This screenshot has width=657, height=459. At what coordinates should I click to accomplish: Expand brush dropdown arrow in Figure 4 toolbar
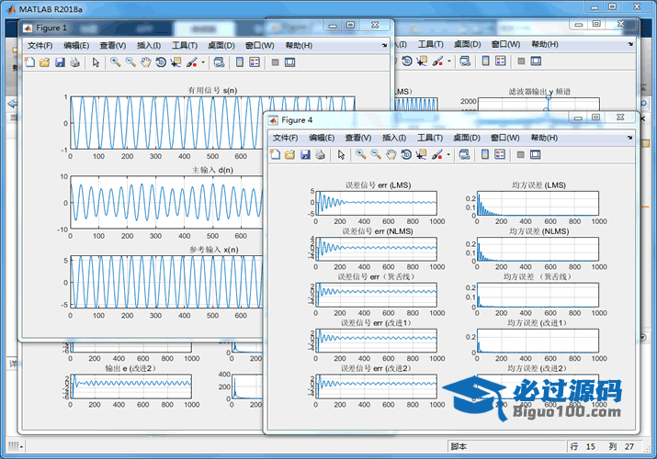coord(450,155)
